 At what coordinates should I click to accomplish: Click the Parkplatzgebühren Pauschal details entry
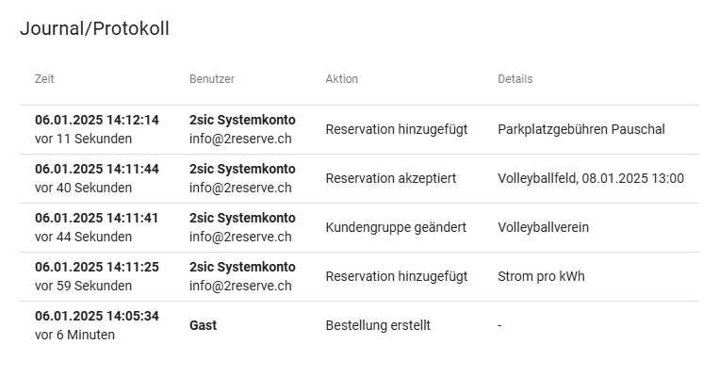[x=580, y=129]
